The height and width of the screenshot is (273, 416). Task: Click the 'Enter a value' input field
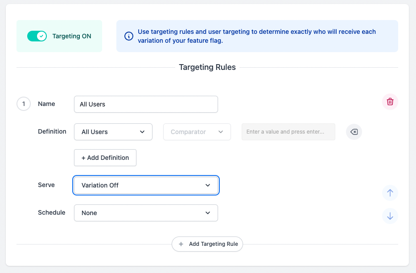coord(288,132)
